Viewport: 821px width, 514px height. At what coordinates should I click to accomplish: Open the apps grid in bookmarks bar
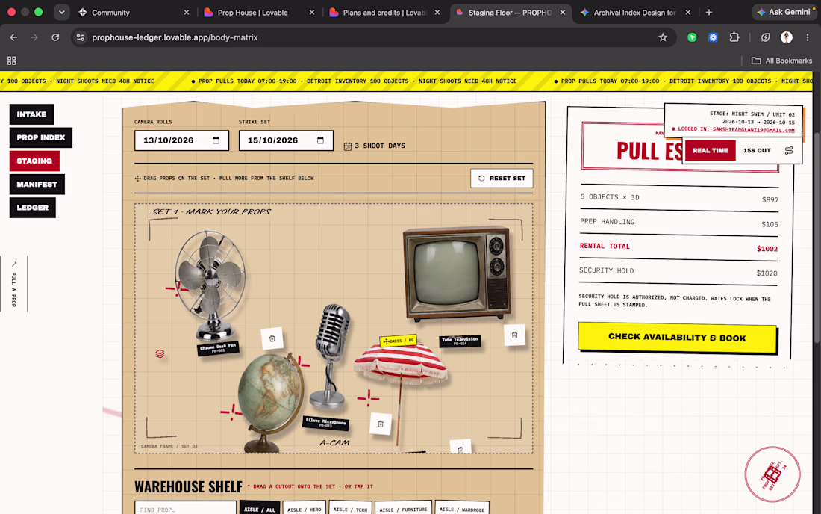(x=11, y=61)
